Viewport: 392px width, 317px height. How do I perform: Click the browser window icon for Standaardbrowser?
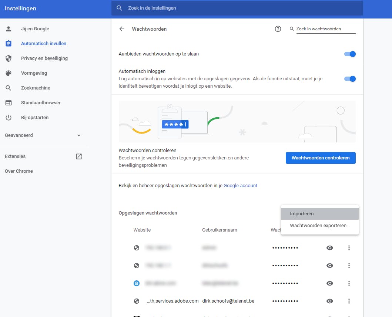pyautogui.click(x=9, y=103)
